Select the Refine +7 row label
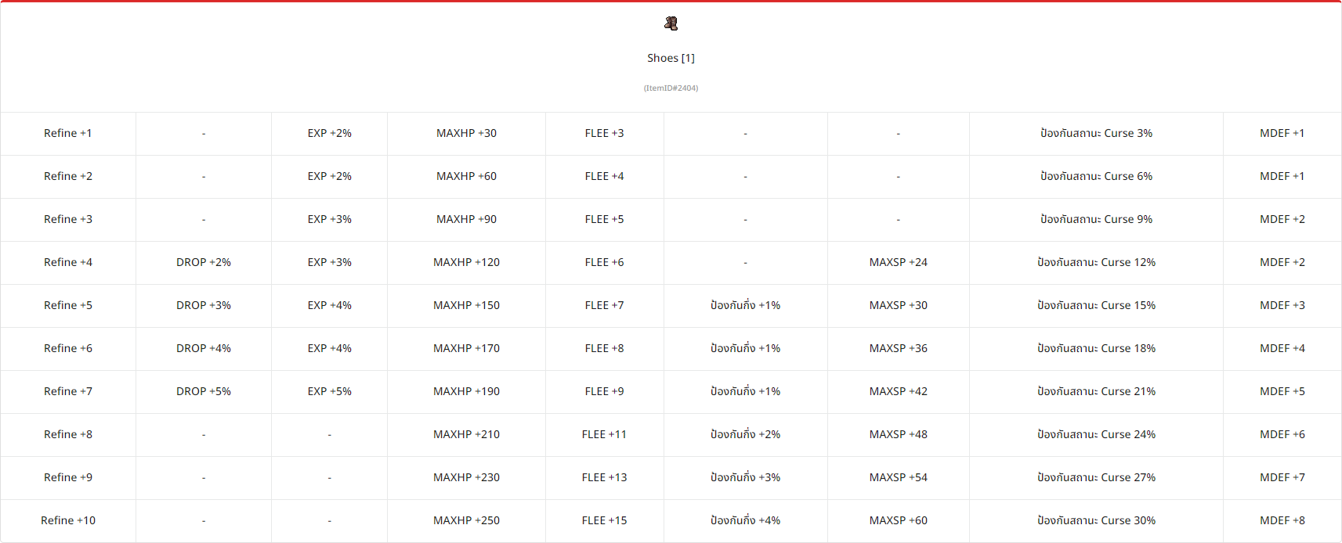The image size is (1342, 543). pyautogui.click(x=68, y=391)
